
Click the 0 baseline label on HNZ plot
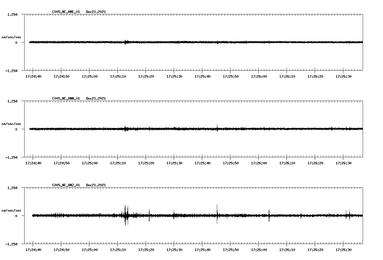pyautogui.click(x=16, y=216)
